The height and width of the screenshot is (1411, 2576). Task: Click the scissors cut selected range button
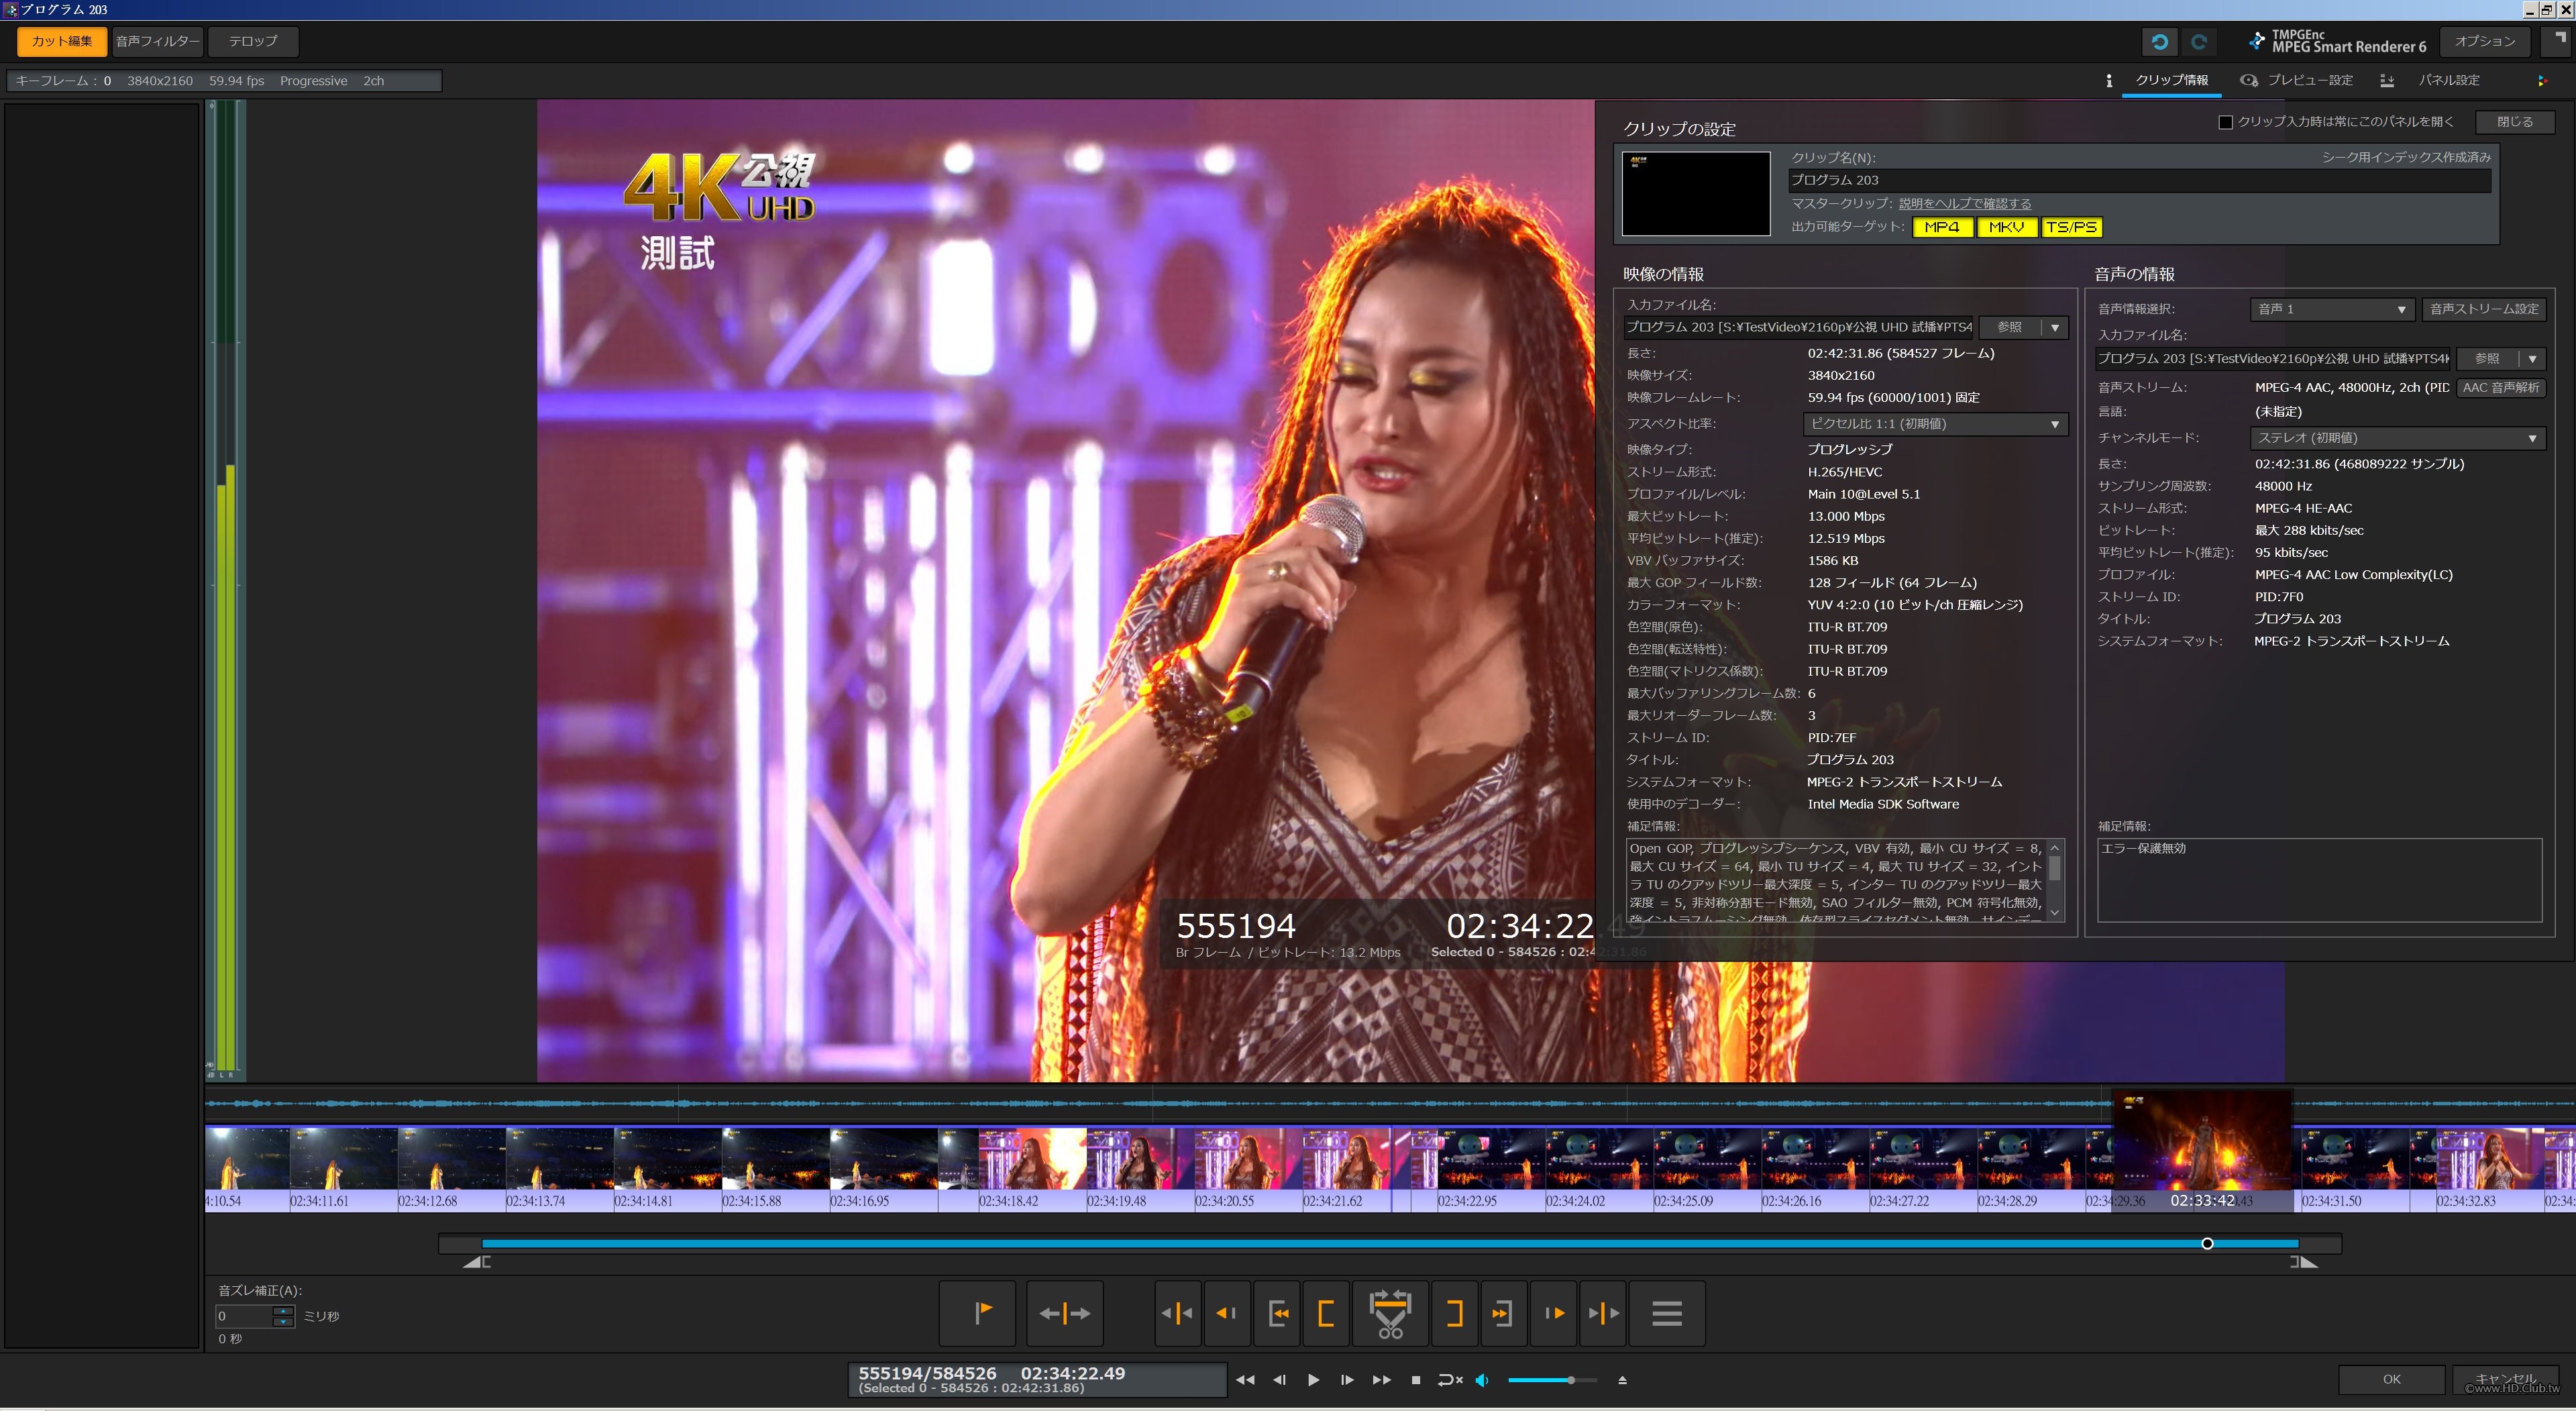point(1389,1313)
